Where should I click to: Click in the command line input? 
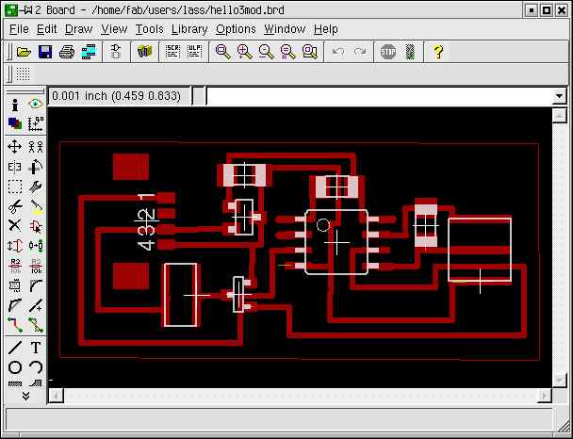click(x=377, y=96)
